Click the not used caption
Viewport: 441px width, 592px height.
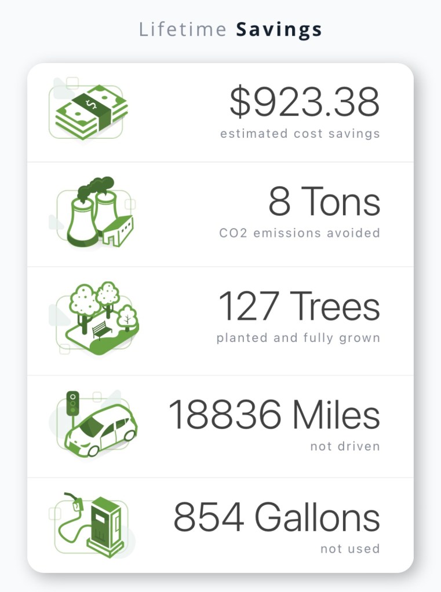click(350, 549)
